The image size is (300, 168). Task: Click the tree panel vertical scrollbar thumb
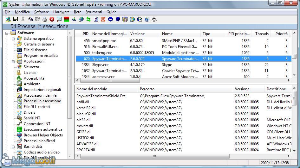pos(70,77)
